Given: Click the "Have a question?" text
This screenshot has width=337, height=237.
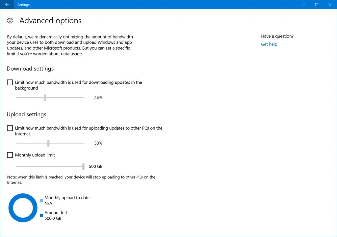Looking at the screenshot, I should pyautogui.click(x=277, y=36).
